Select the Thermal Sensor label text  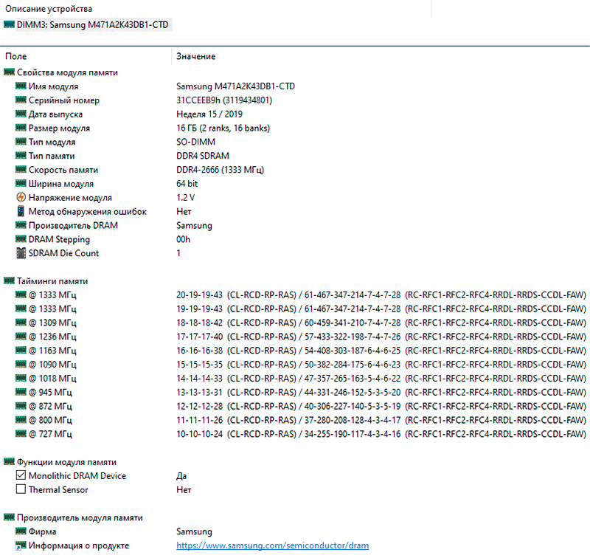[x=58, y=490]
